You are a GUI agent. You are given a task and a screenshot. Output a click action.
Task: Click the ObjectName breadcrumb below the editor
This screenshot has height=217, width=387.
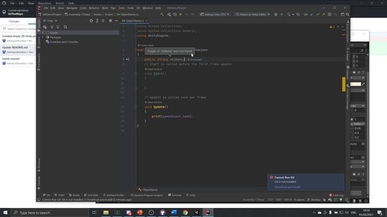pos(148,190)
